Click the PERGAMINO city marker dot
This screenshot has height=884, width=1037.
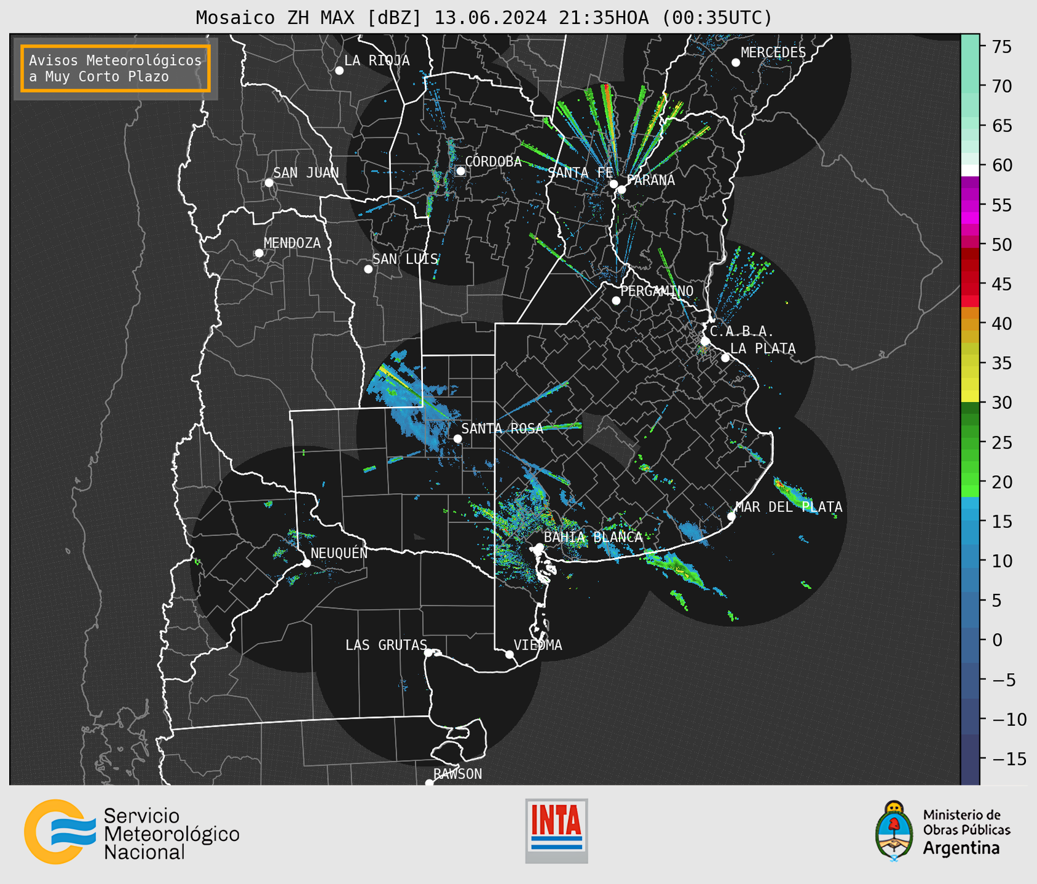(616, 301)
